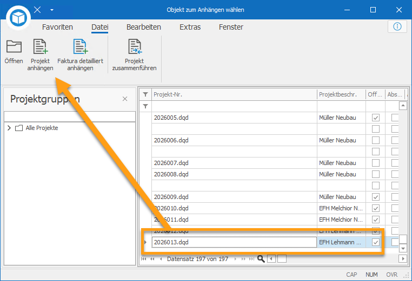Open the Bearbeiten tab

click(143, 27)
